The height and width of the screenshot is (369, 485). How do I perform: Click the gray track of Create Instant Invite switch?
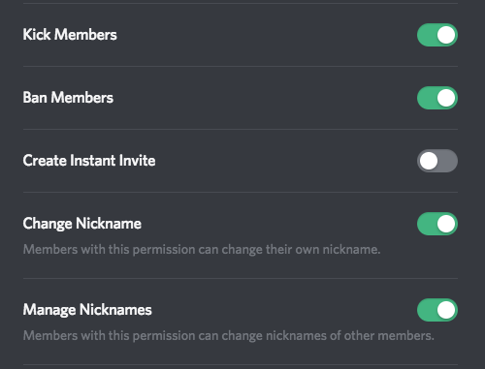point(448,161)
